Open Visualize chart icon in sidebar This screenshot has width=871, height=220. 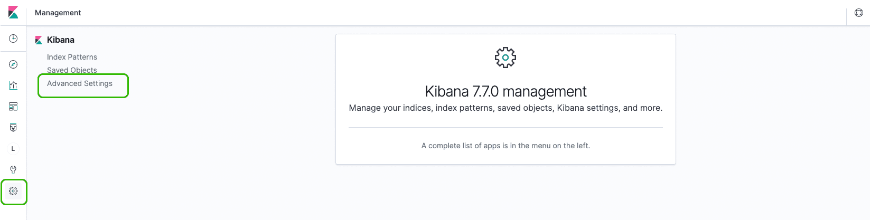click(x=13, y=85)
